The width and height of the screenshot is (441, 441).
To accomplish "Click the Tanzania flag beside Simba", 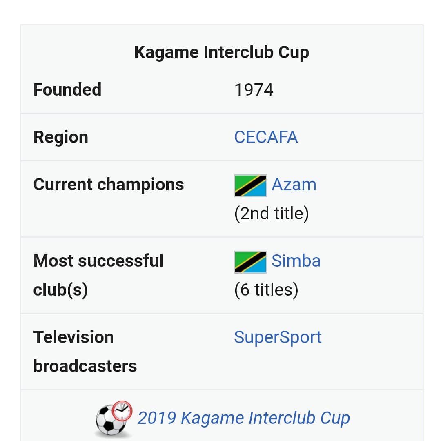I will 250,262.
